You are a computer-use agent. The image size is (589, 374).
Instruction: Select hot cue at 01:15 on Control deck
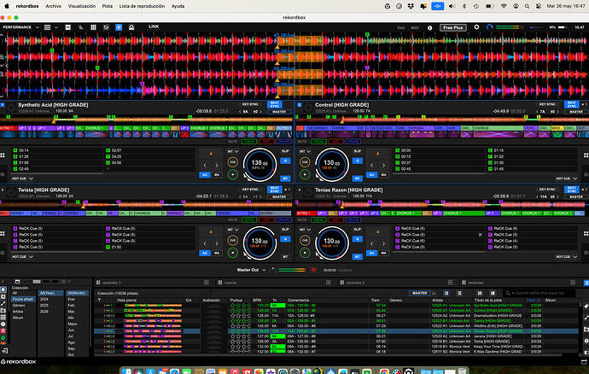pyautogui.click(x=532, y=150)
